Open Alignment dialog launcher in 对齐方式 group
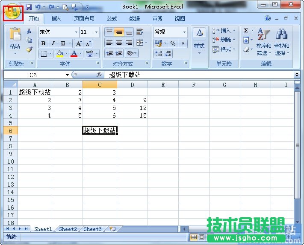304x245 pixels. pyautogui.click(x=147, y=63)
